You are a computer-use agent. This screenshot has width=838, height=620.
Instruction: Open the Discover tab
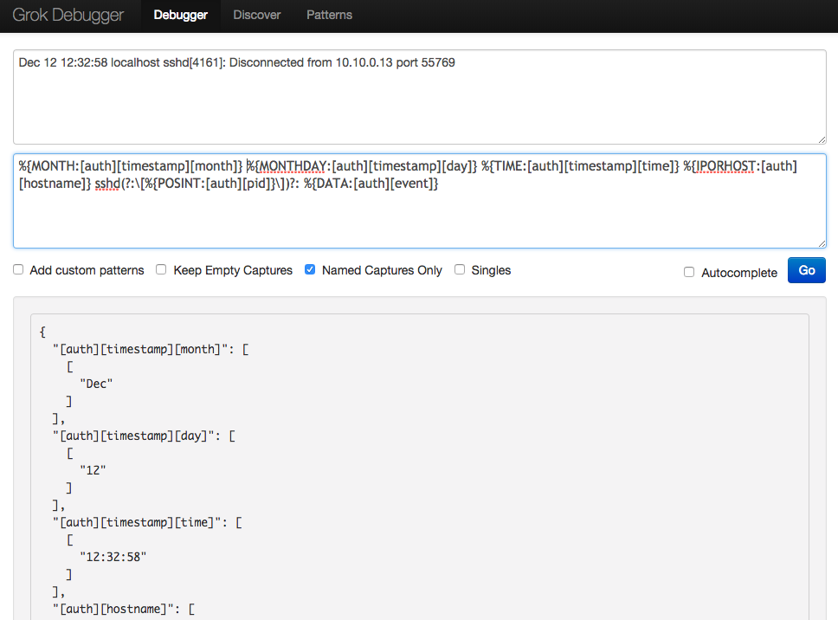pyautogui.click(x=256, y=15)
